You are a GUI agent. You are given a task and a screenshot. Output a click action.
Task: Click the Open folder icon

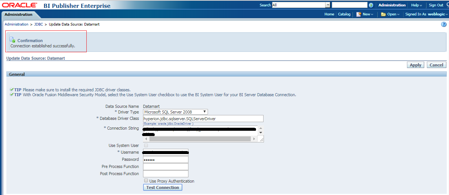click(383, 14)
